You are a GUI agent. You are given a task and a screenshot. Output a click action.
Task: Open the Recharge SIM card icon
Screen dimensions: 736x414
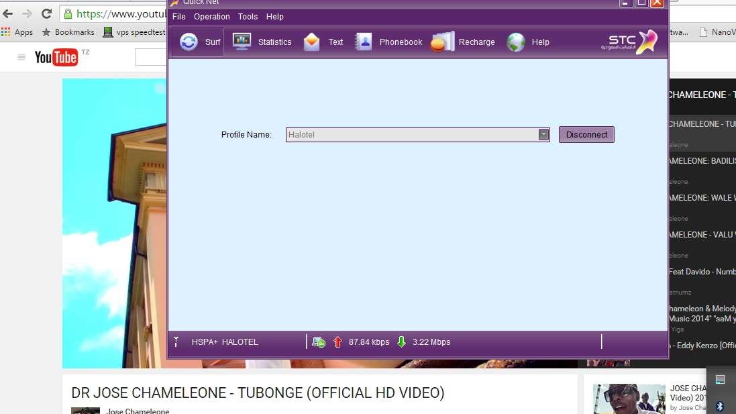click(x=443, y=42)
